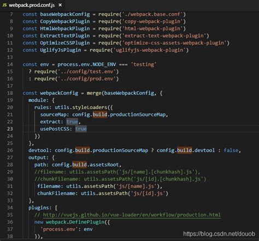Click 'styleLoaders' on line 20
Screen dimensions: 259x241
click(x=90, y=107)
